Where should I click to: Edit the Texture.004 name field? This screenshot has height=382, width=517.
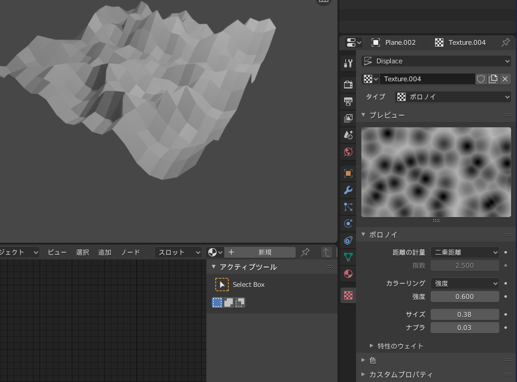coord(427,79)
